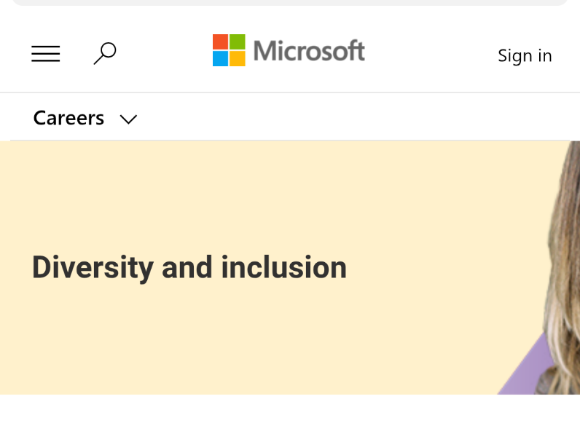Click the word "inclusion" in the heading
The width and height of the screenshot is (580, 423).
tap(283, 267)
